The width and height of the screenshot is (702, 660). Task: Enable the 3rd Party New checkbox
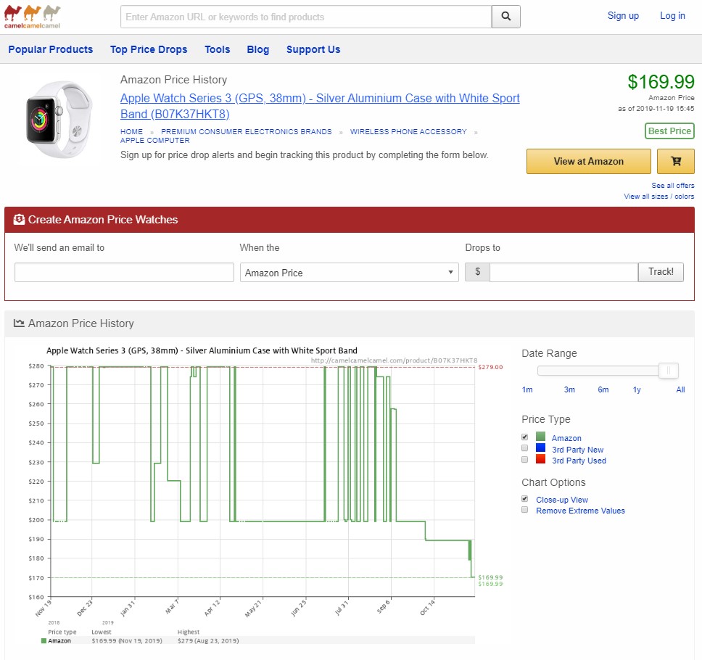(x=525, y=448)
